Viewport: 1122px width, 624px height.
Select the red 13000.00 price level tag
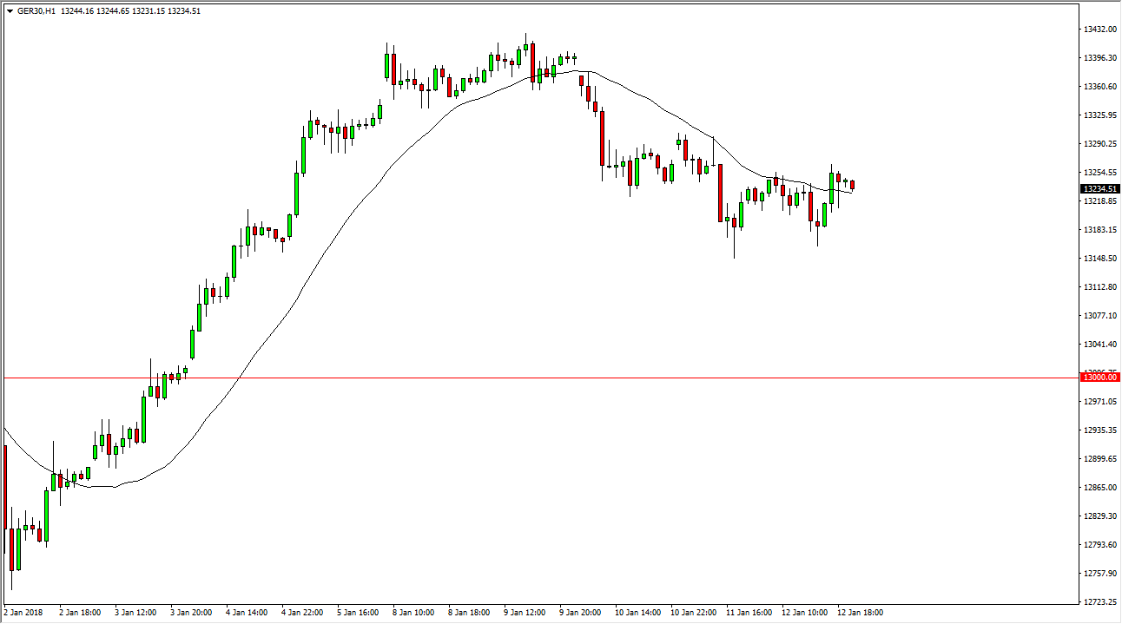(1098, 378)
